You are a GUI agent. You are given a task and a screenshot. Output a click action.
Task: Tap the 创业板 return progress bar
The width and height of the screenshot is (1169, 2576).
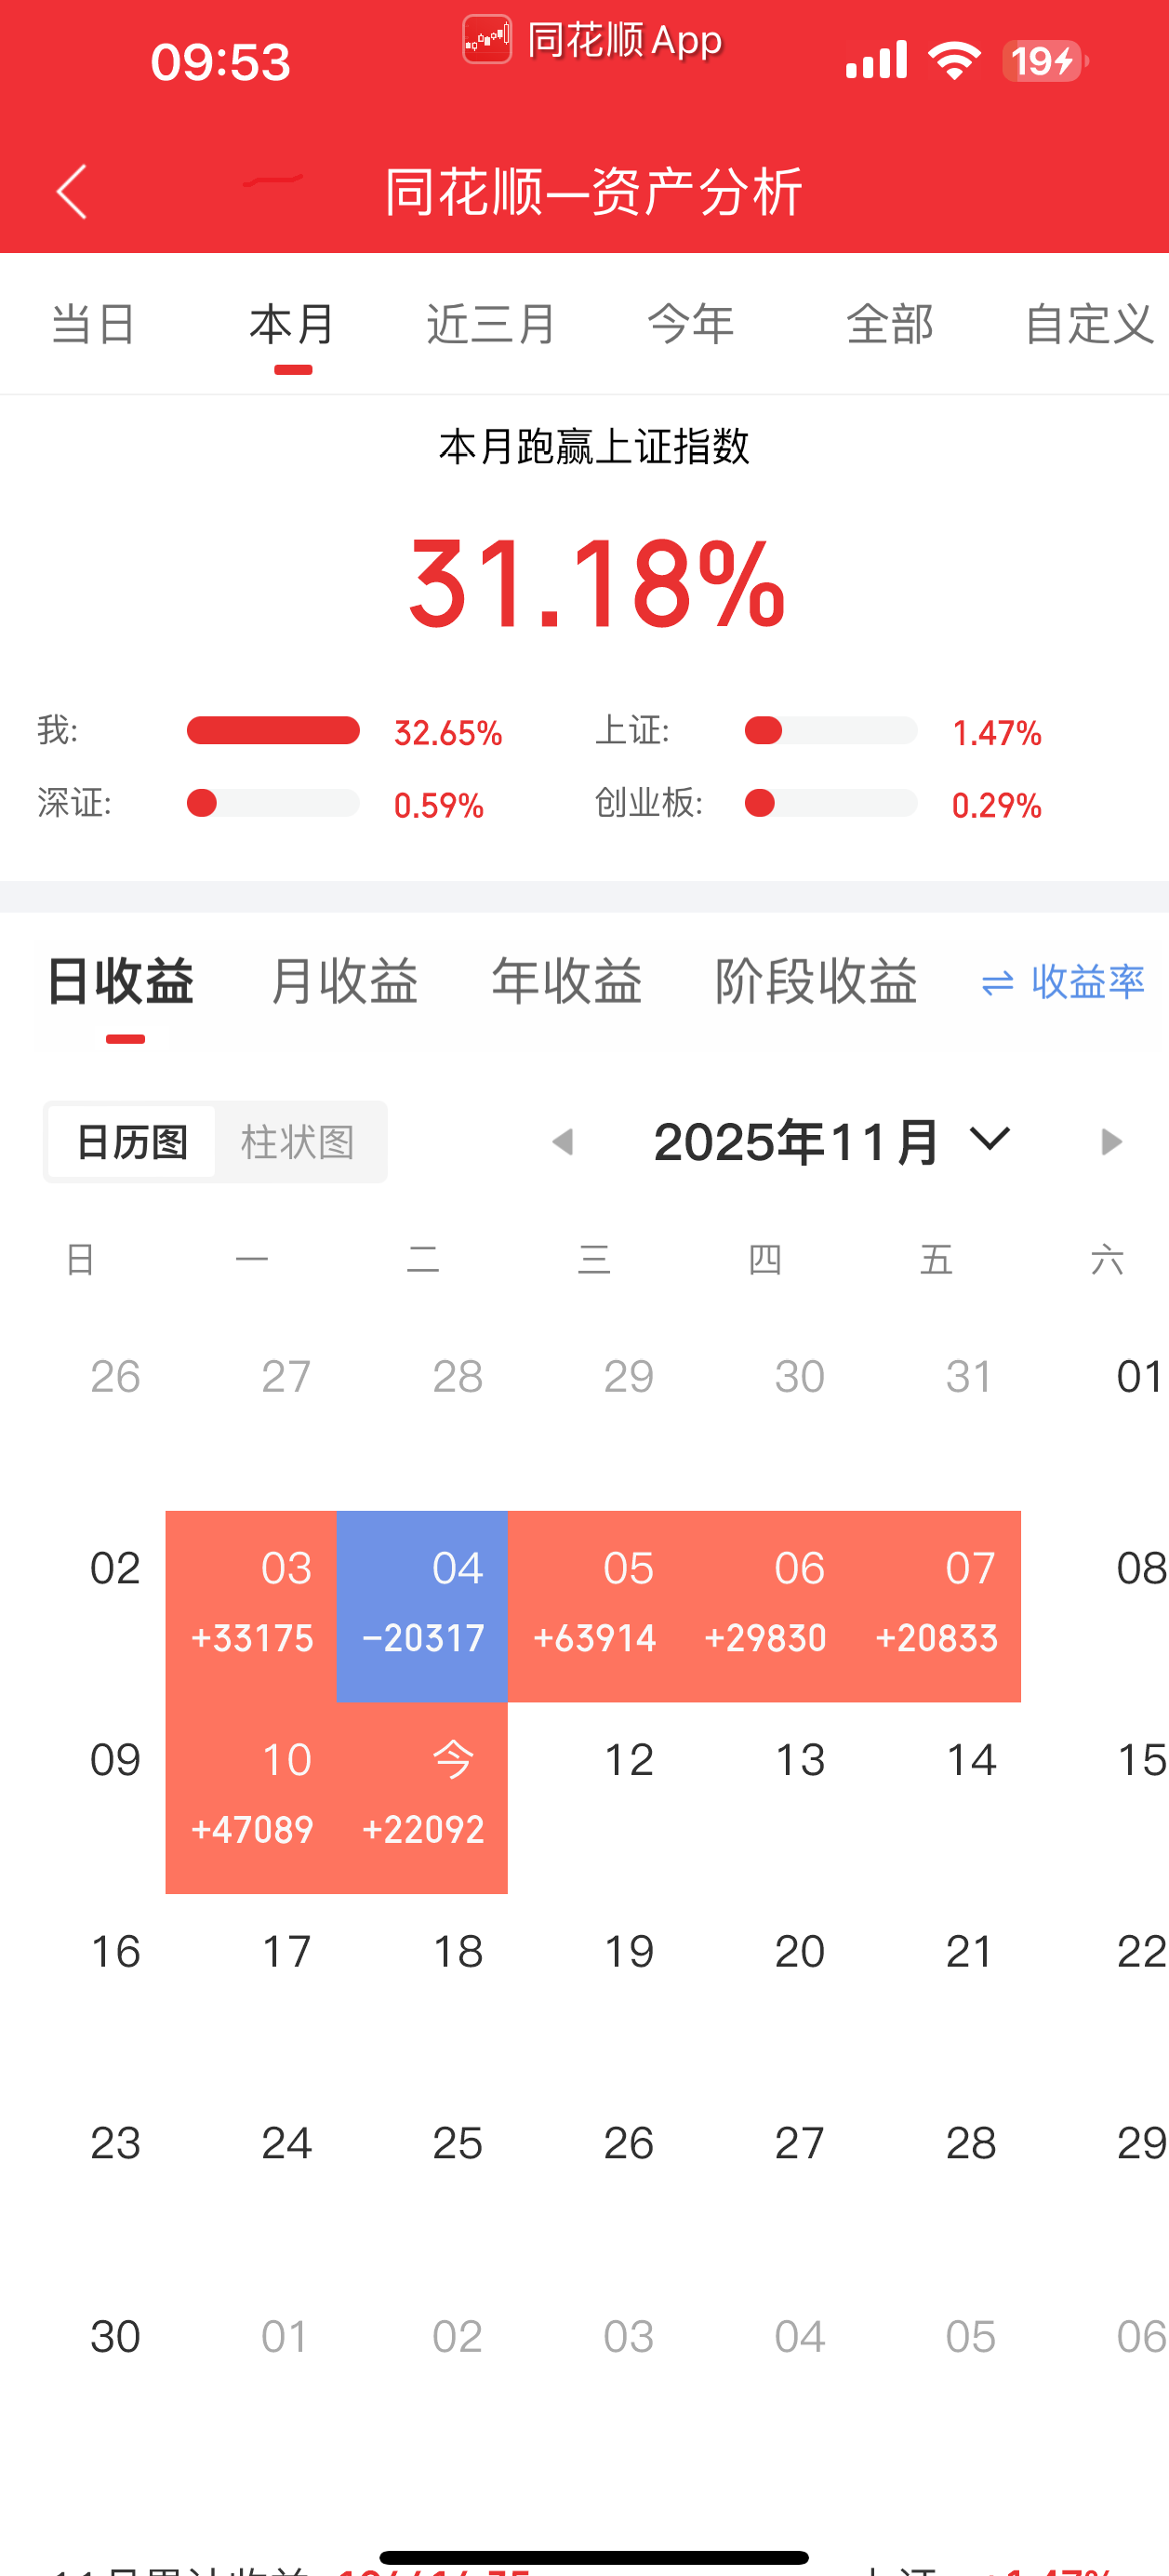[831, 803]
